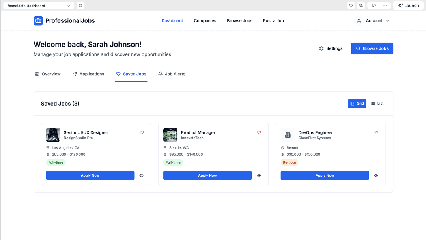View Senior UI/UX Designer details eye icon
Viewport: 426px width, 240px height.
click(x=142, y=175)
